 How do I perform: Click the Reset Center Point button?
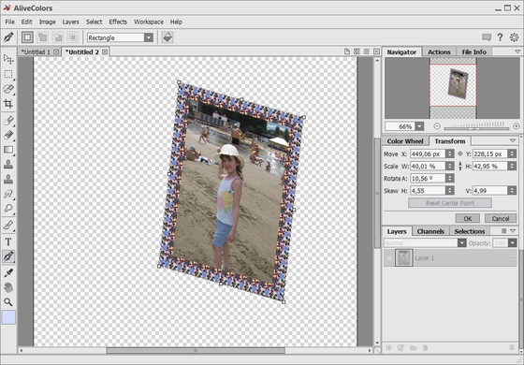(450, 203)
